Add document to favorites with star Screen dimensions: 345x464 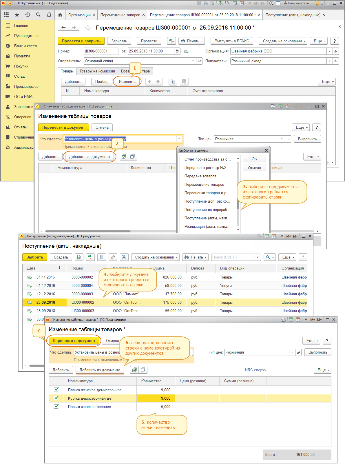[x=88, y=28]
